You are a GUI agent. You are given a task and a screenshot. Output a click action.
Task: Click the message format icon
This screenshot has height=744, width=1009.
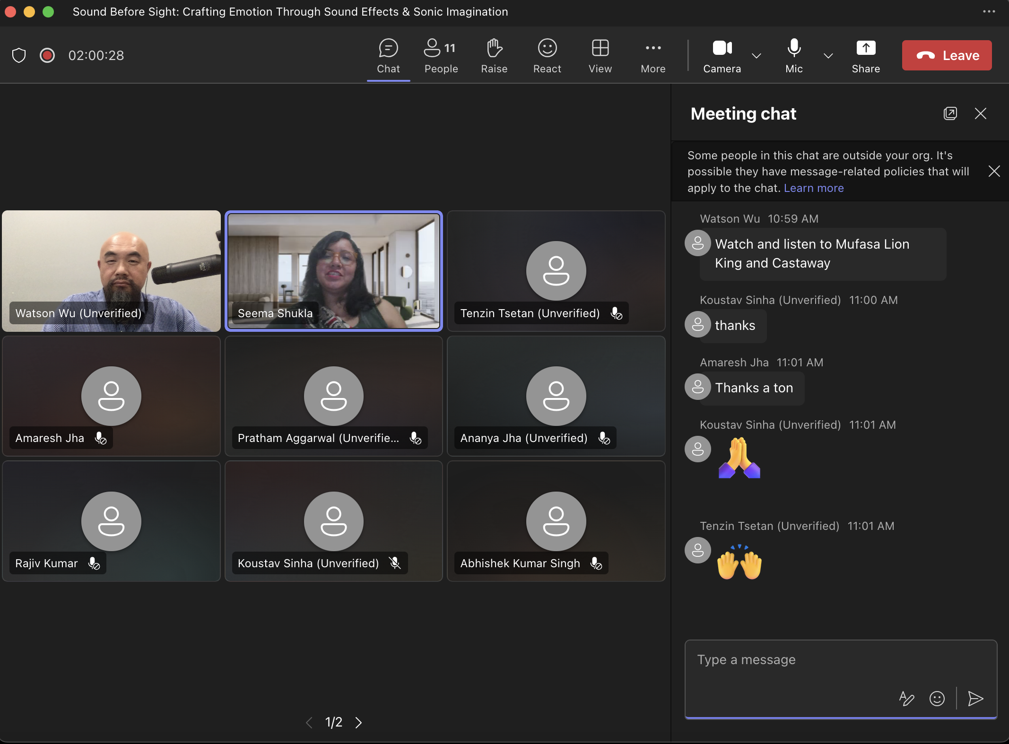(x=906, y=698)
